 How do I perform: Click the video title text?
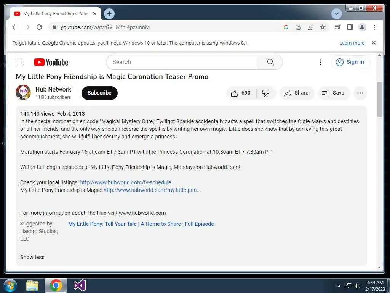click(x=112, y=76)
